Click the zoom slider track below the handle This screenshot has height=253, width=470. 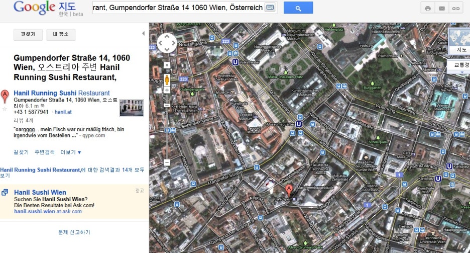167,134
